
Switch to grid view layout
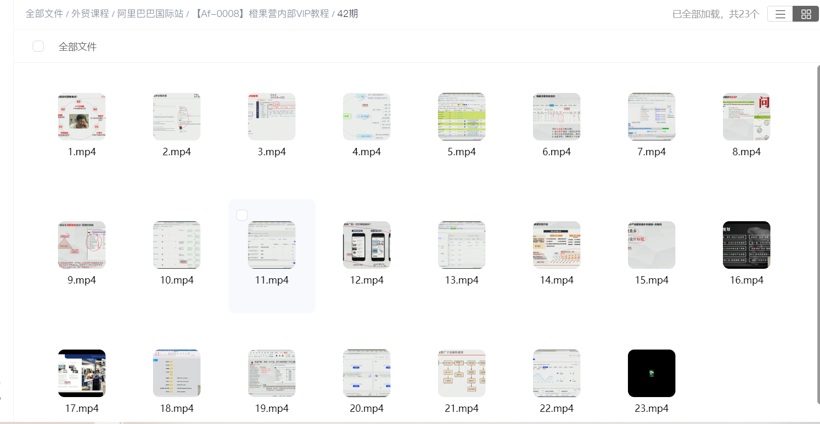806,14
